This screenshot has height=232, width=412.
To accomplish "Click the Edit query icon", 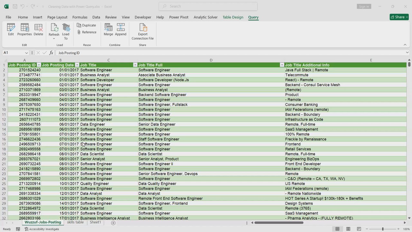I will coord(11,30).
